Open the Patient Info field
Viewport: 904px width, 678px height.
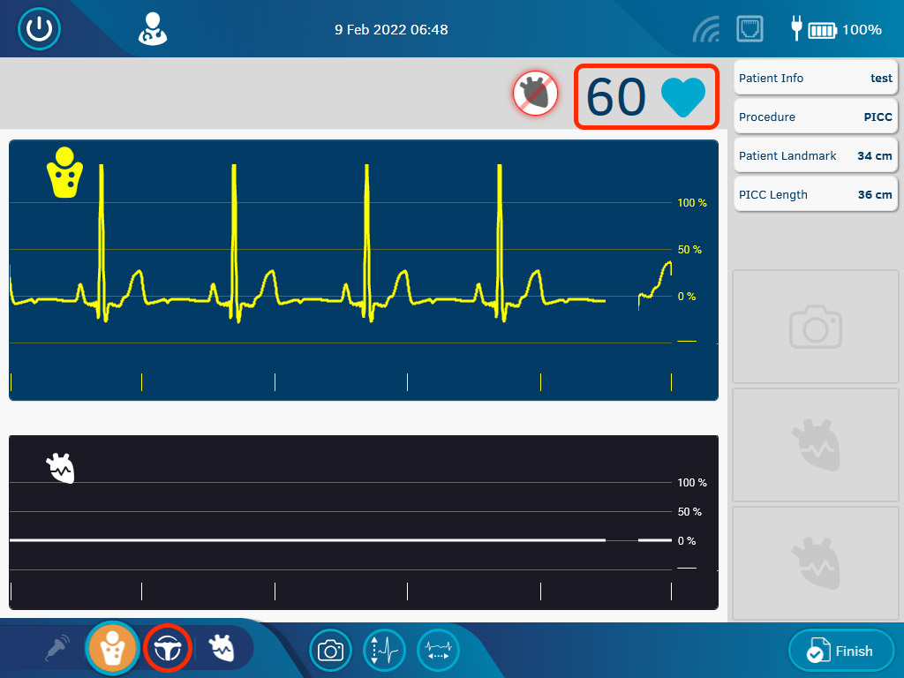coord(815,78)
